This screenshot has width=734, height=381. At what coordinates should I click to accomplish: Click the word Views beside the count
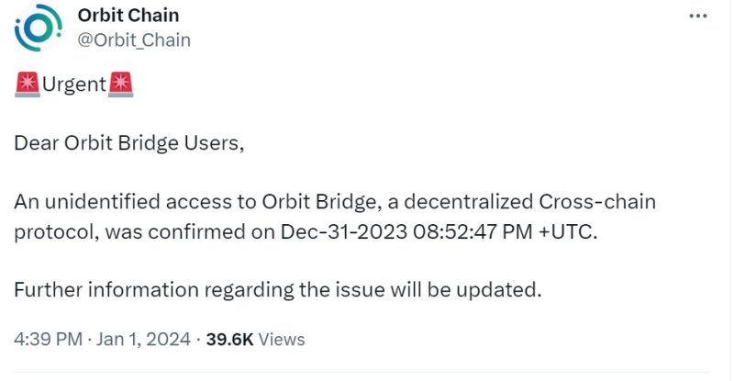point(282,339)
